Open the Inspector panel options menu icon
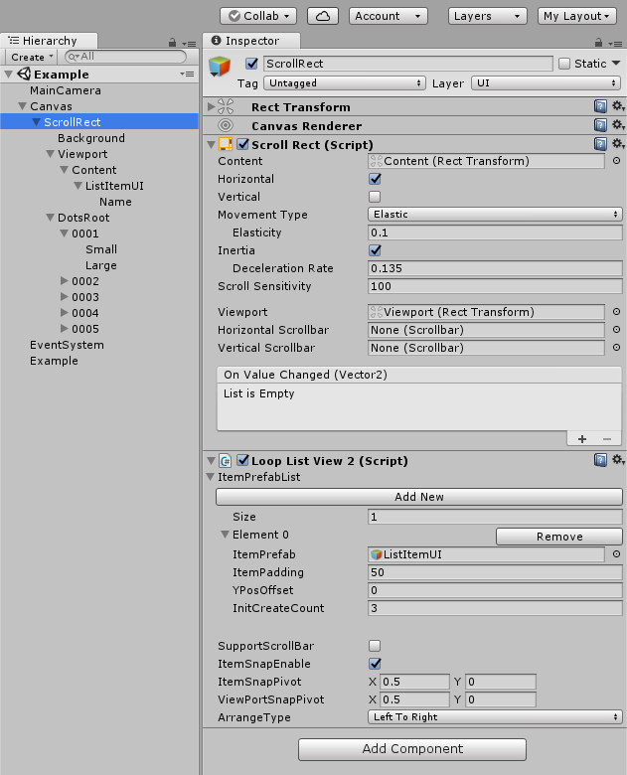Viewport: 627px width, 775px height. 615,44
